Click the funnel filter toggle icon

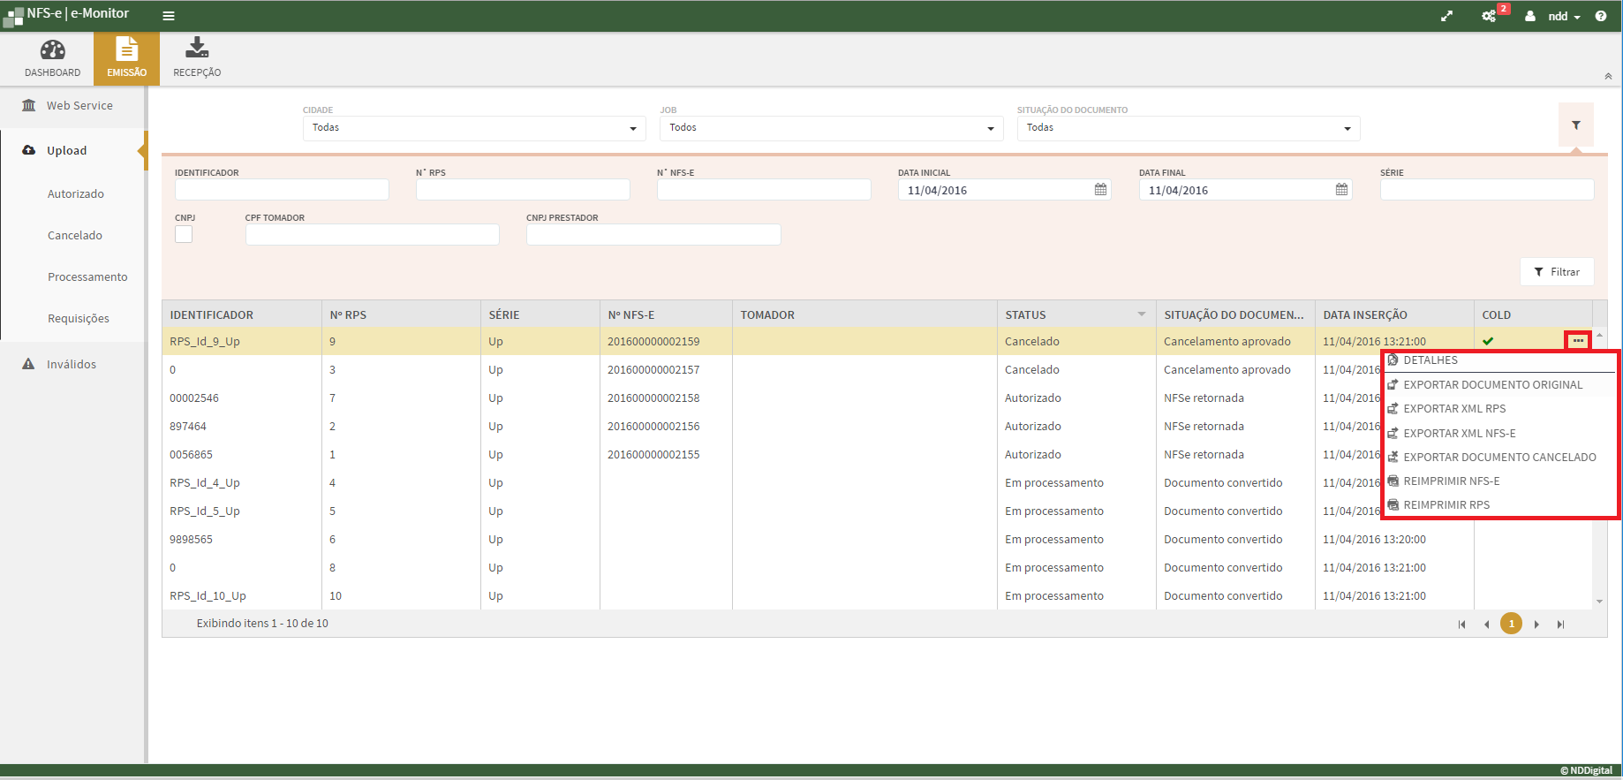pyautogui.click(x=1575, y=126)
